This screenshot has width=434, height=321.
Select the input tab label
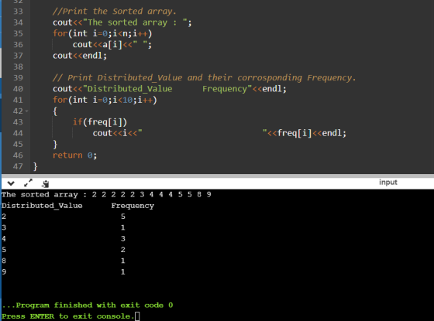tap(387, 183)
